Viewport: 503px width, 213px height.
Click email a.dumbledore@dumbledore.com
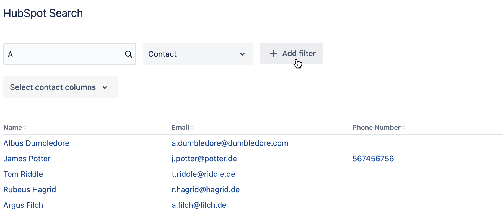[x=230, y=143]
